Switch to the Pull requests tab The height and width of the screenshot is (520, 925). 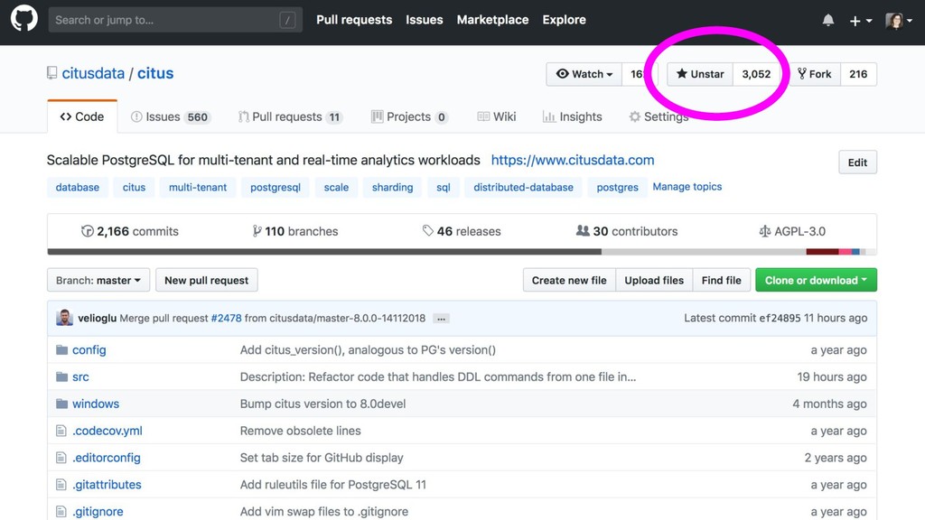point(290,116)
